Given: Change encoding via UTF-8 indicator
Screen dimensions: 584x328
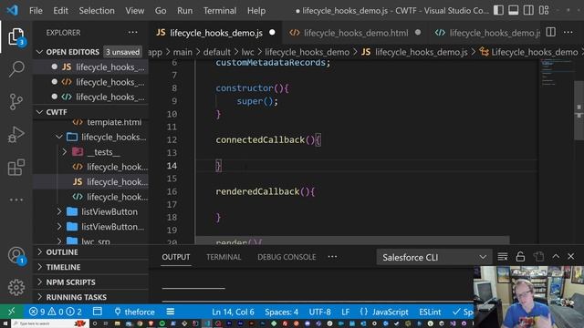Looking at the screenshot, I should pyautogui.click(x=319, y=312).
